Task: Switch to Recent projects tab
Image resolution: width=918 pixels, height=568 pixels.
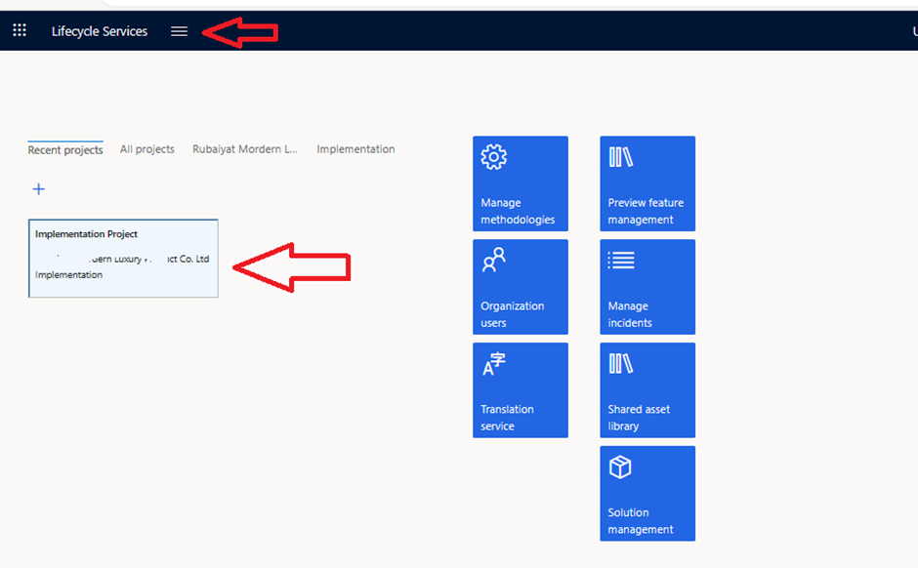Action: (x=65, y=149)
